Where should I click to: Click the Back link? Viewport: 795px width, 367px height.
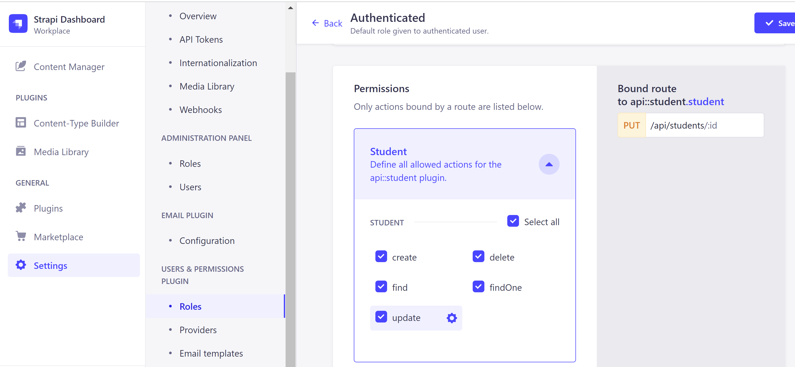pos(327,23)
